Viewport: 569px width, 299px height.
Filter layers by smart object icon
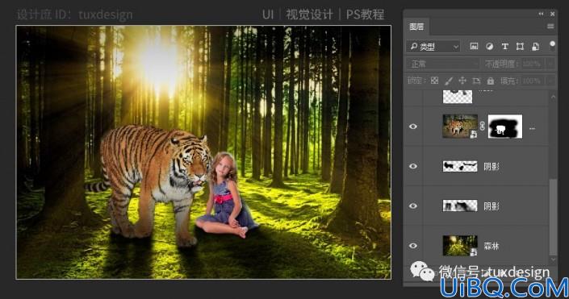coord(535,47)
